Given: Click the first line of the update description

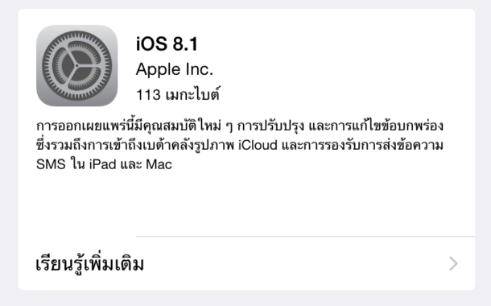Looking at the screenshot, I should pos(240,126).
